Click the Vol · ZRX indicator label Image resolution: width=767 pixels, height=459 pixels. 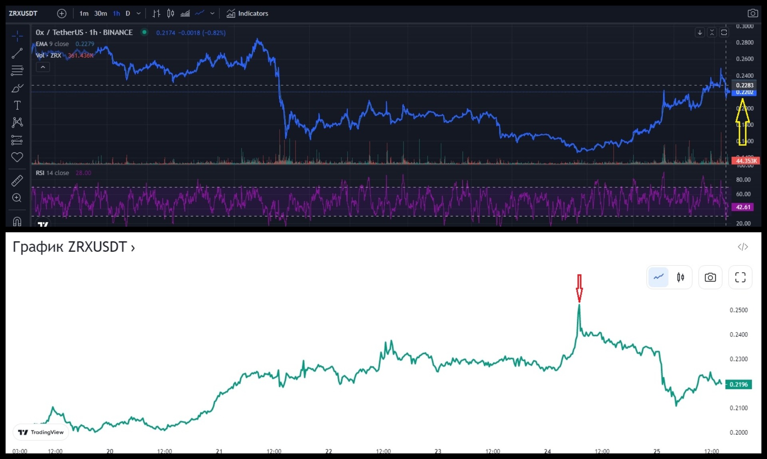(x=48, y=55)
